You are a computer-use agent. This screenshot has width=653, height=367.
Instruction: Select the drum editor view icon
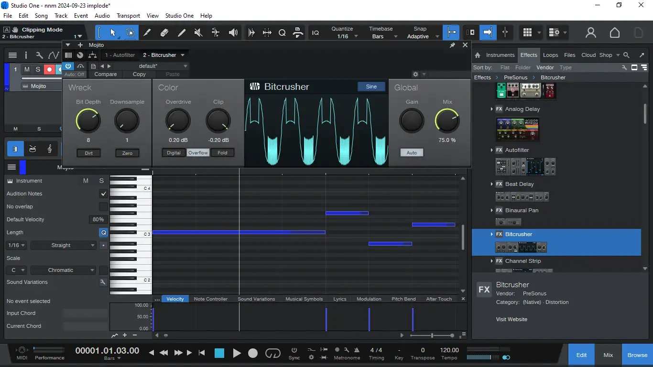pos(33,149)
